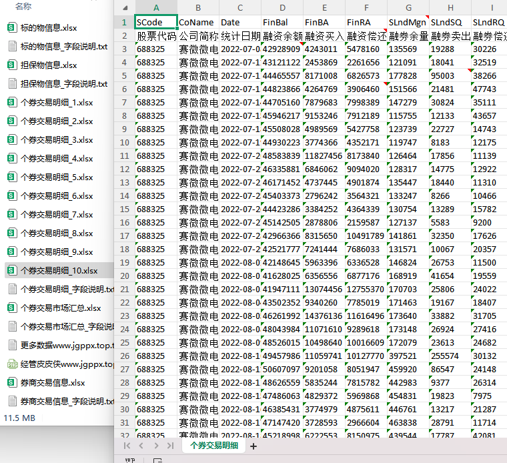Click cell 42928909 in row 3
Image resolution: width=507 pixels, height=463 pixels.
coord(282,49)
